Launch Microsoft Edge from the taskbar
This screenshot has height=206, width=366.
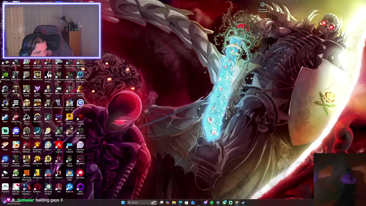(180, 203)
